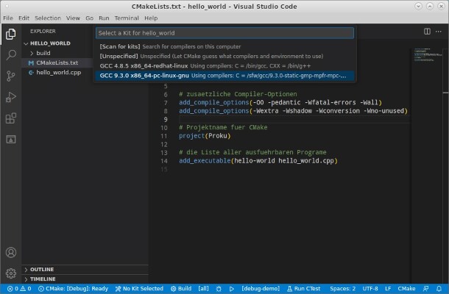Click the debug bug icon in status bar
Viewport: 449px width, 294px height.
[x=219, y=289]
